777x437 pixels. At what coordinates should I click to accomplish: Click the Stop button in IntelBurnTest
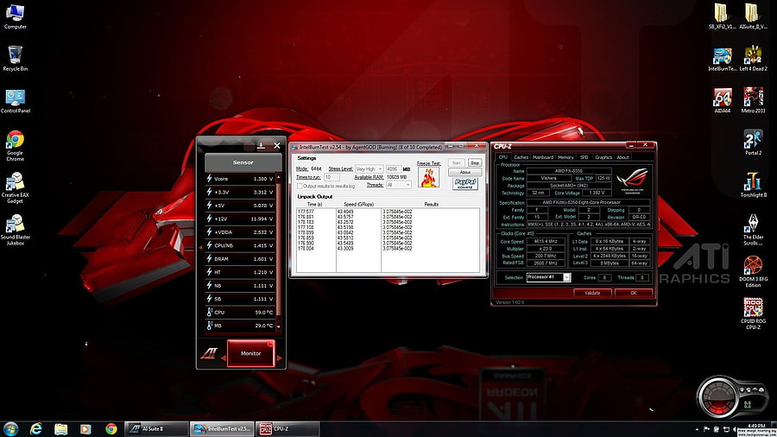point(475,162)
